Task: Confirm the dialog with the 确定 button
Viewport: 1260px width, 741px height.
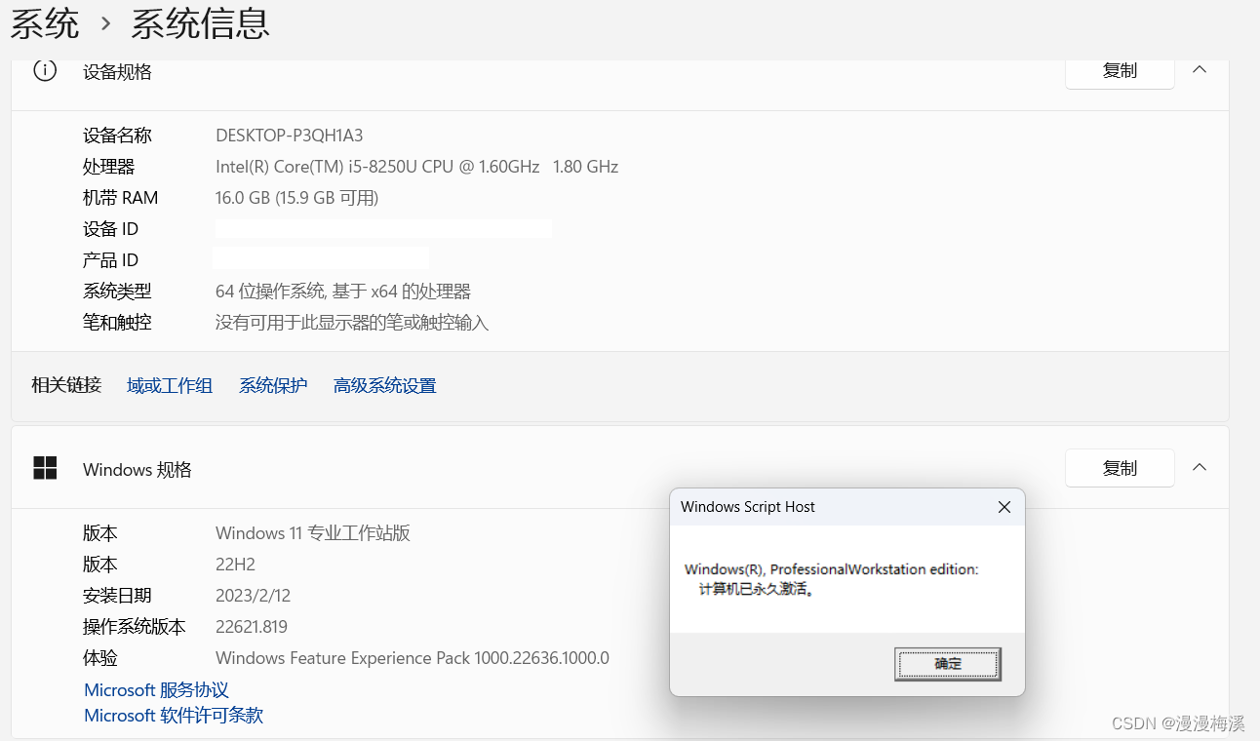Action: click(x=948, y=664)
